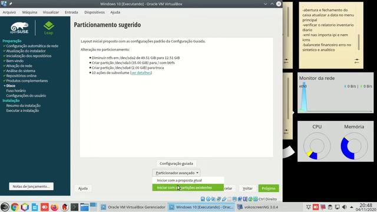
Task: Open the Visualizar menu
Action: point(51,12)
